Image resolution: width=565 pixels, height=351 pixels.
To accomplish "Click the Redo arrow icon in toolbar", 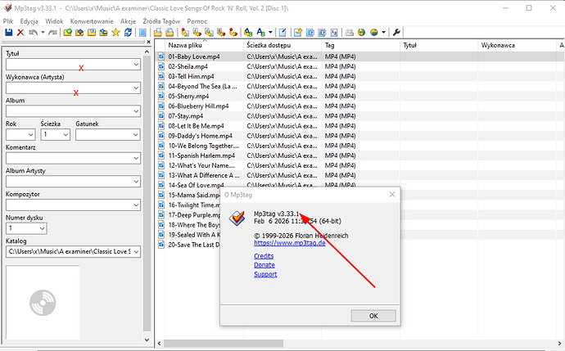I will tap(52, 33).
